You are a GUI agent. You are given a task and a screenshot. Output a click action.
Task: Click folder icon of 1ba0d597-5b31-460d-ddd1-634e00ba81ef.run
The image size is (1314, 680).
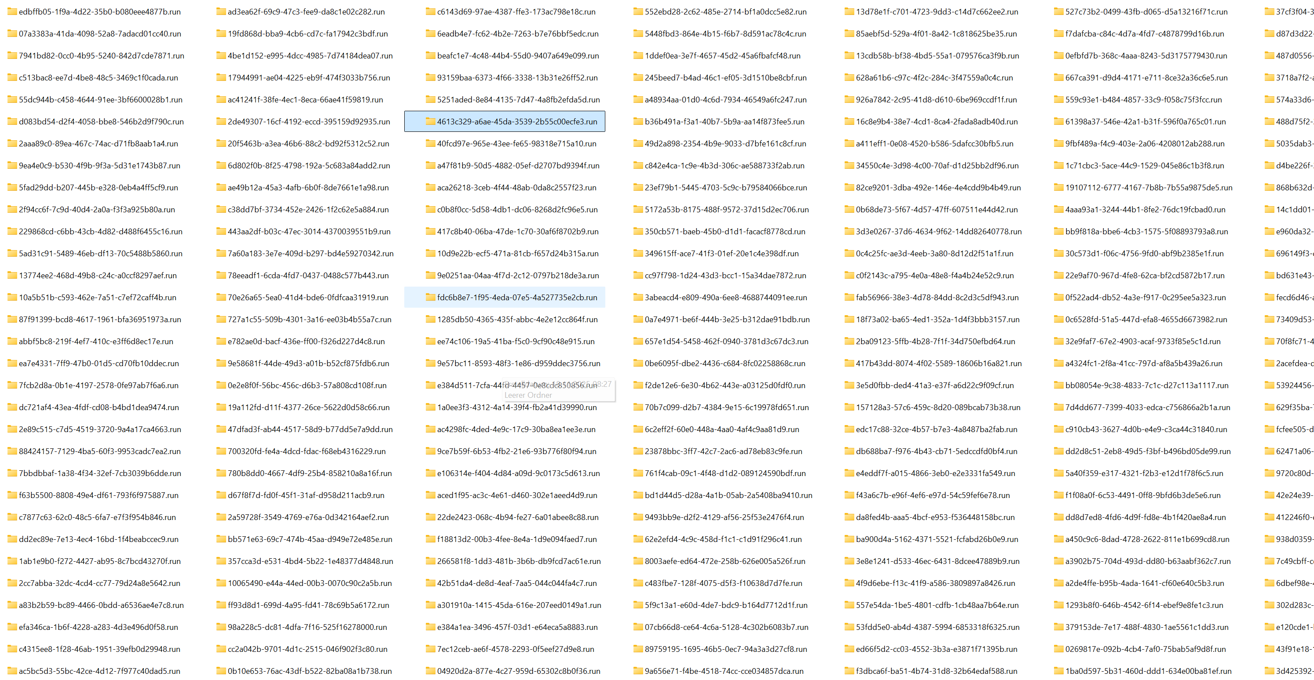coord(1058,671)
